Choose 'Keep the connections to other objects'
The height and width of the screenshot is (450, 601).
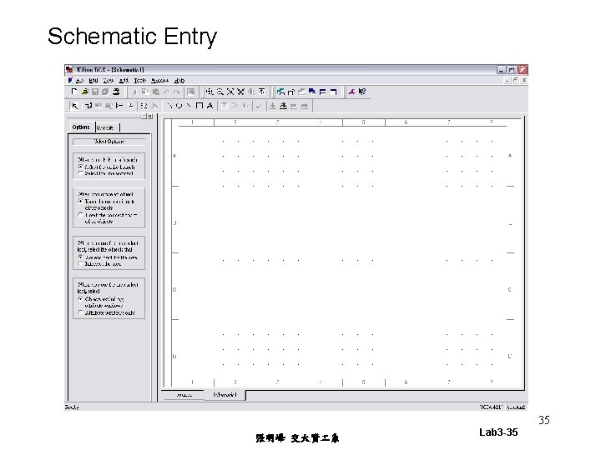click(80, 202)
